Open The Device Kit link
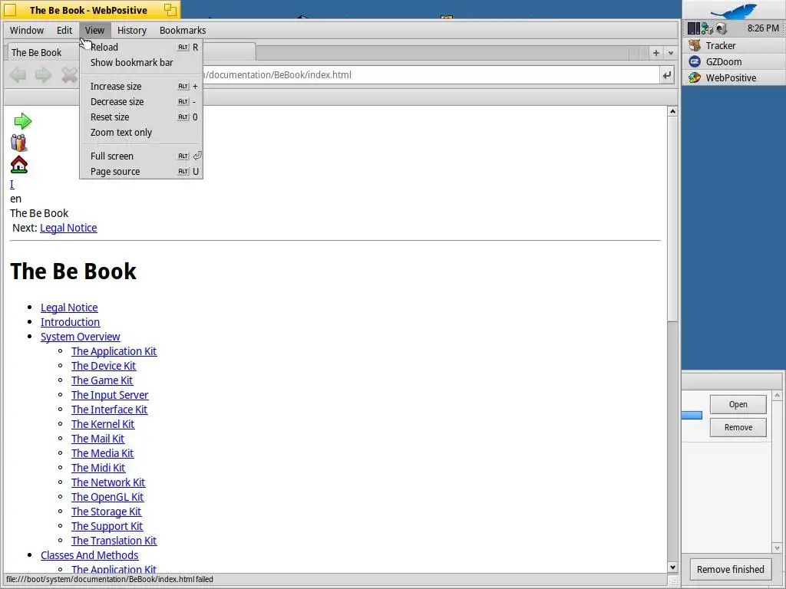This screenshot has width=786, height=589. point(104,366)
